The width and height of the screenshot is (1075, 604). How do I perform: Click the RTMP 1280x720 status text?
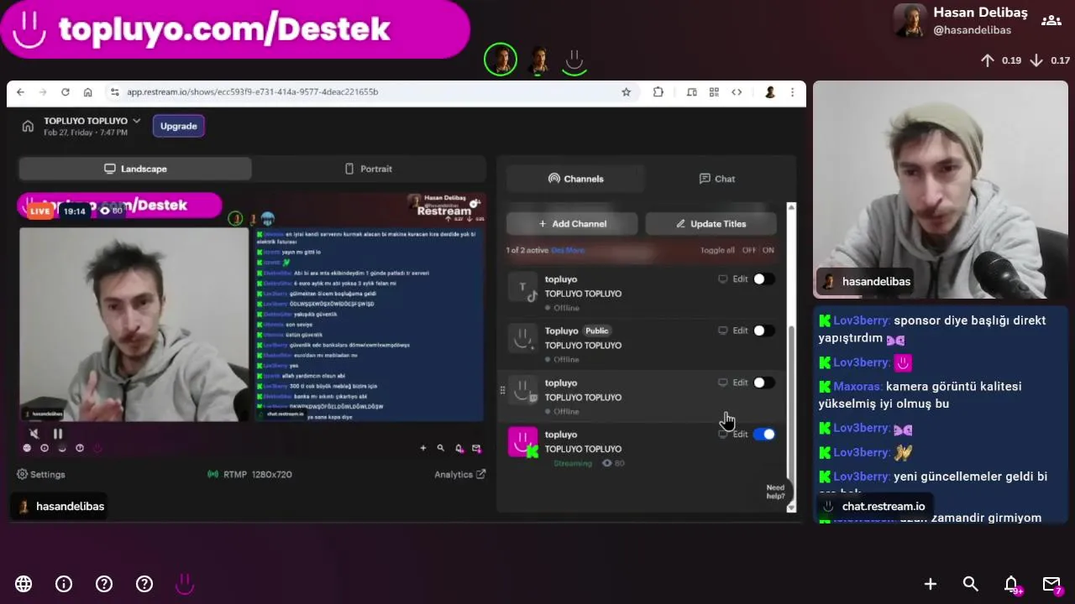tap(250, 474)
